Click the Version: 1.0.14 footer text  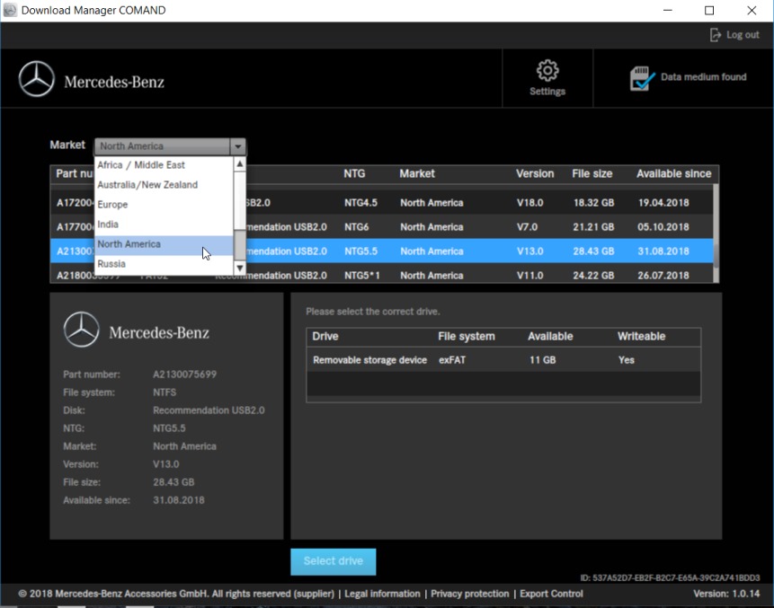click(726, 594)
